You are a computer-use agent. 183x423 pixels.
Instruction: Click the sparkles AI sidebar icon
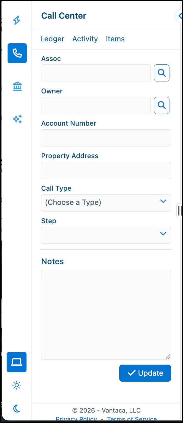click(17, 119)
